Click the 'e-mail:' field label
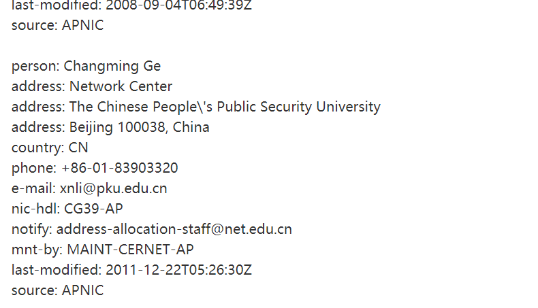The width and height of the screenshot is (538, 308). coord(33,189)
